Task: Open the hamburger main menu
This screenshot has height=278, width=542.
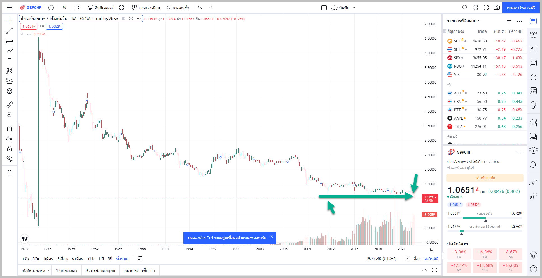Action: (x=10, y=8)
